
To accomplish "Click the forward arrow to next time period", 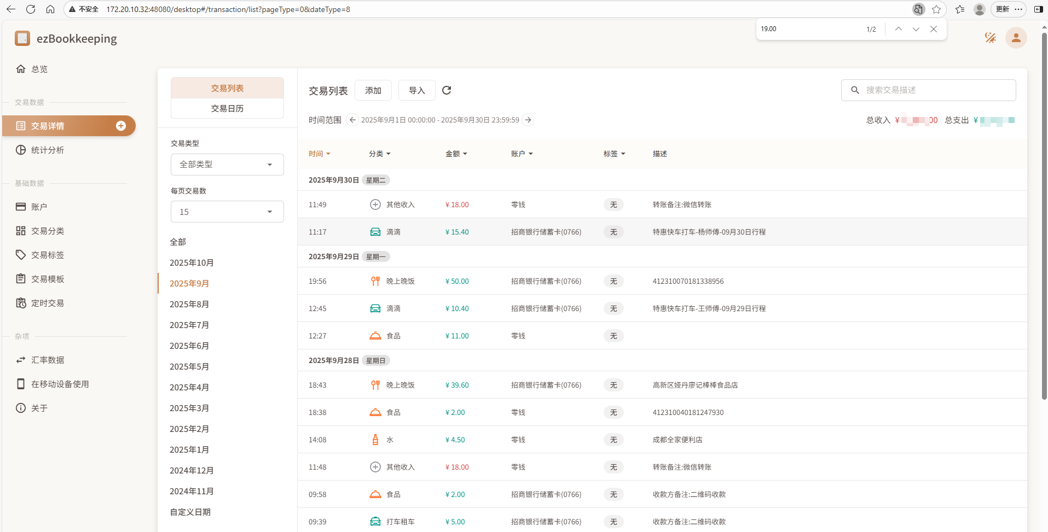I will (x=528, y=120).
